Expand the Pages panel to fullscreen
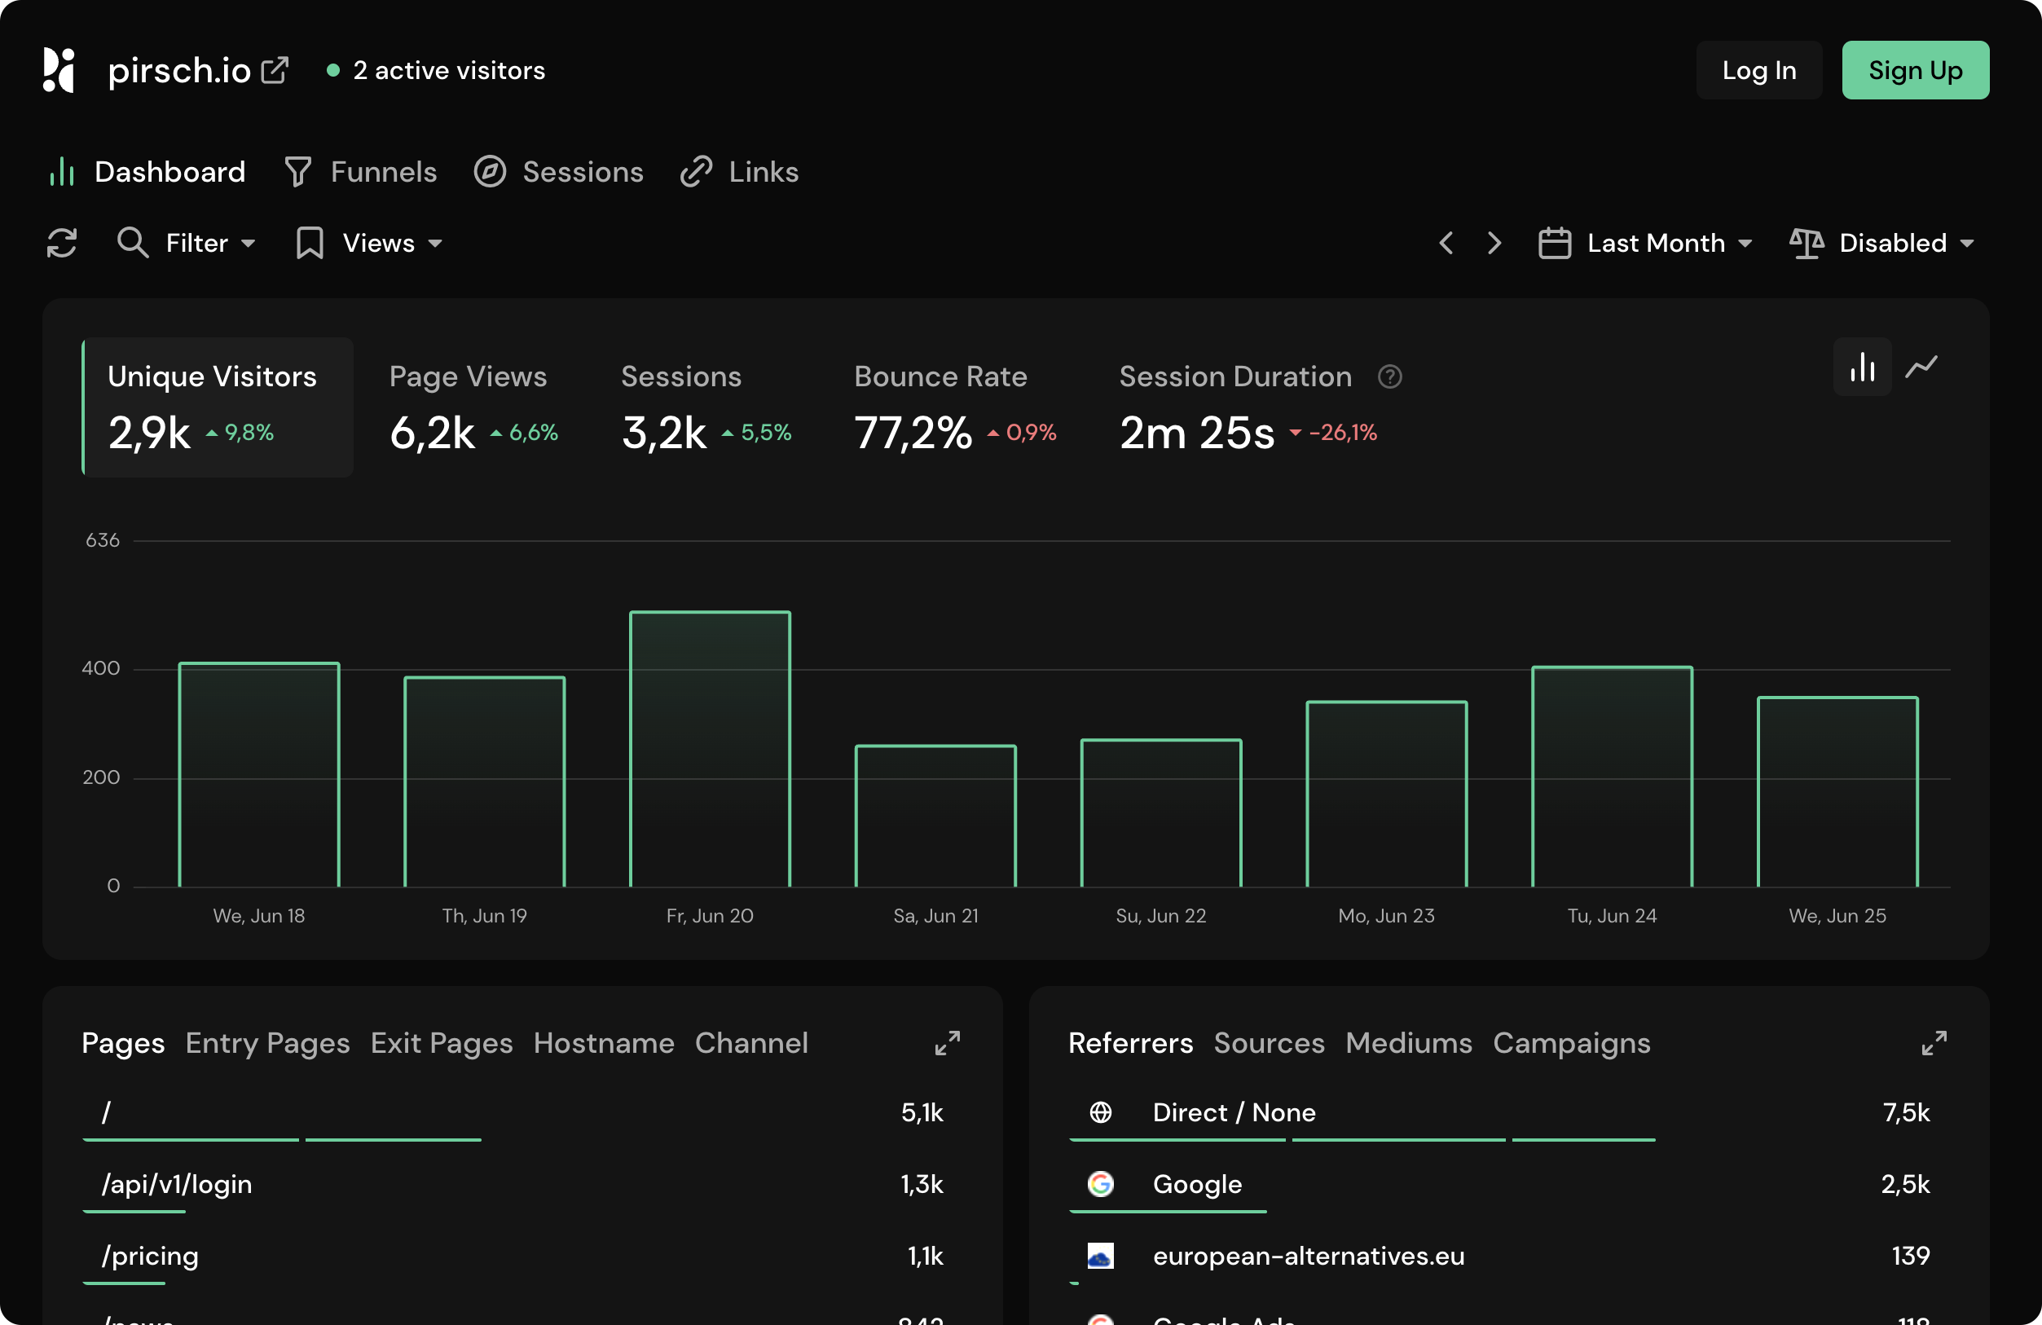 pos(947,1044)
